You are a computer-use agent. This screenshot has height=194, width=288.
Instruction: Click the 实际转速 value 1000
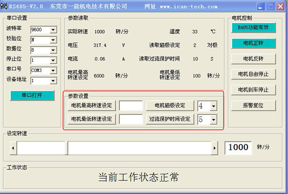pos(99,31)
